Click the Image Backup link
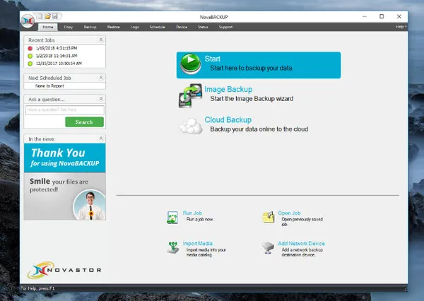Viewport: 424px width, 301px height. click(x=228, y=89)
